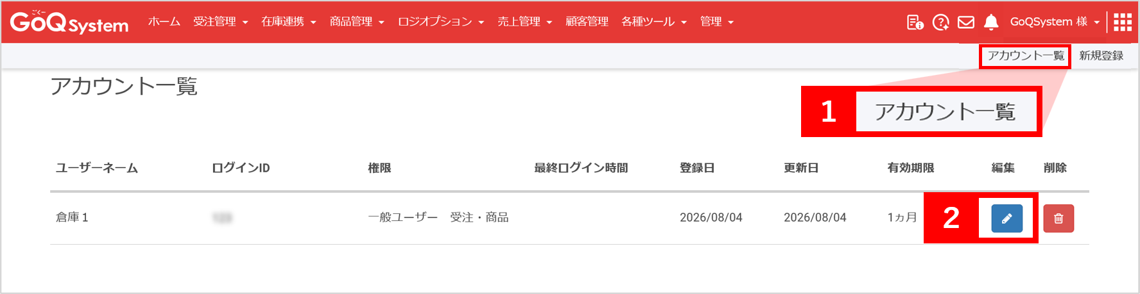Click the red trash delete button for 倉庫1
Image resolution: width=1140 pixels, height=294 pixels.
click(1058, 218)
